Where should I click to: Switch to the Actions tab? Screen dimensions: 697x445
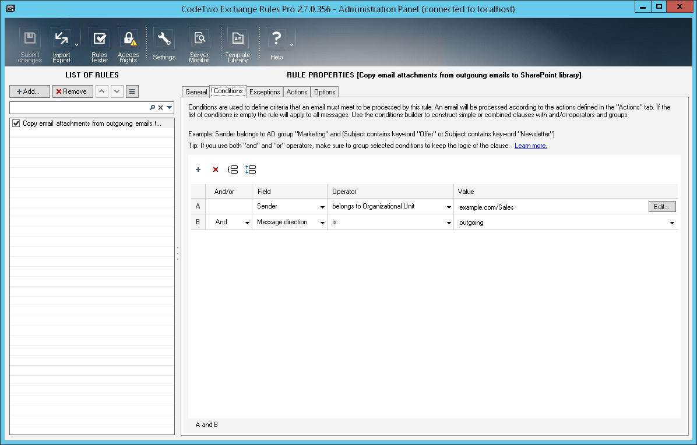tap(297, 92)
